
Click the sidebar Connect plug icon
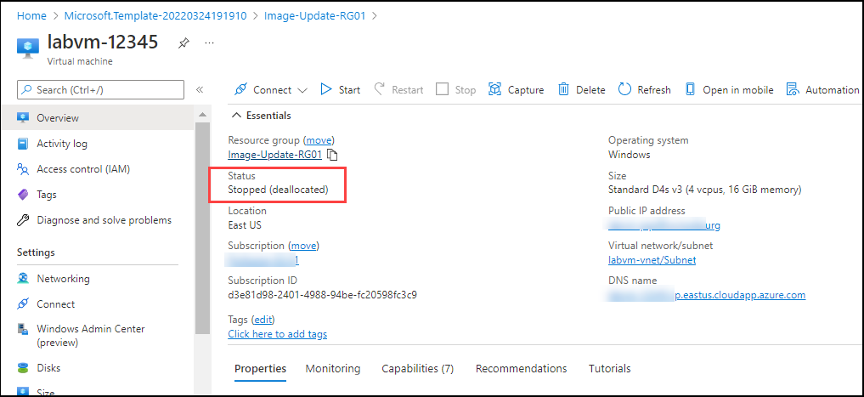click(x=23, y=303)
